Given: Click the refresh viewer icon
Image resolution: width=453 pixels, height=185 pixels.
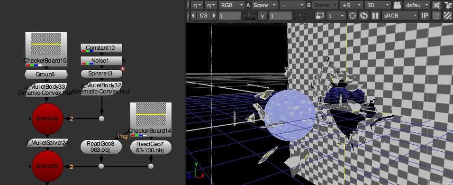Looking at the screenshot, I should click(364, 16).
